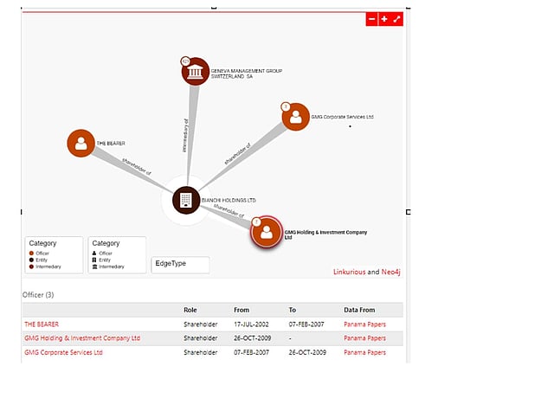Click THE BEARER 'shareholder of' edge label
The height and width of the screenshot is (398, 554).
tap(137, 167)
